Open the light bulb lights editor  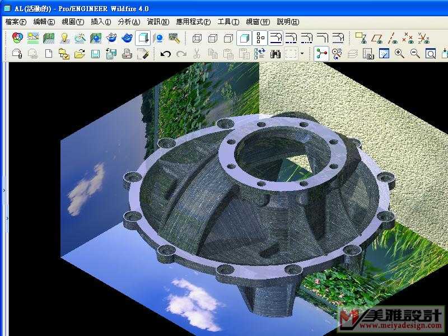[64, 38]
